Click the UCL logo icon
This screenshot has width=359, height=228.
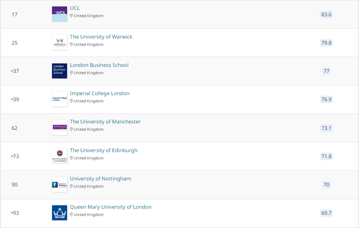[x=59, y=14]
